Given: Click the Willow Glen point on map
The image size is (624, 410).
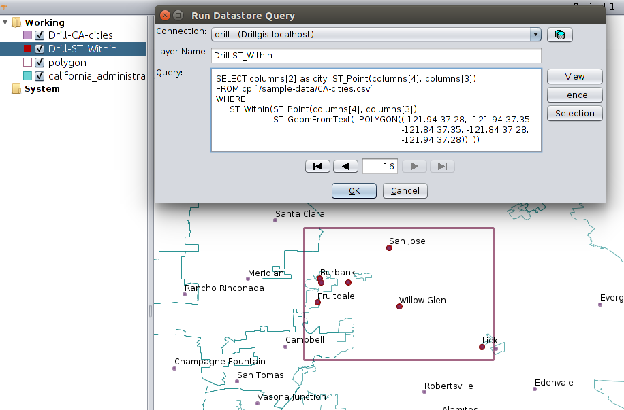Looking at the screenshot, I should (x=399, y=306).
